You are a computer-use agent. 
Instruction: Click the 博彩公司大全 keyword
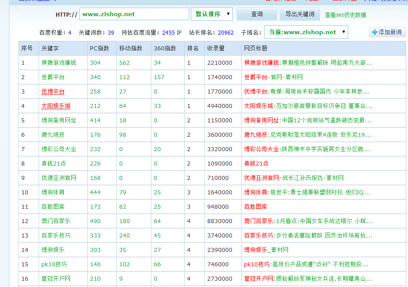[x=59, y=149]
